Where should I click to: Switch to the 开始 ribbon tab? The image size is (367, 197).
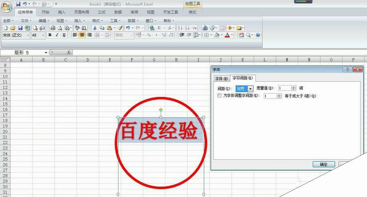(45, 12)
